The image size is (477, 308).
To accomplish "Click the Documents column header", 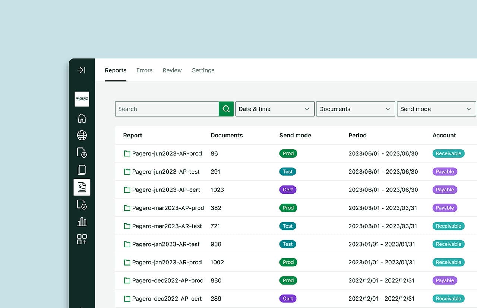I will pyautogui.click(x=227, y=135).
